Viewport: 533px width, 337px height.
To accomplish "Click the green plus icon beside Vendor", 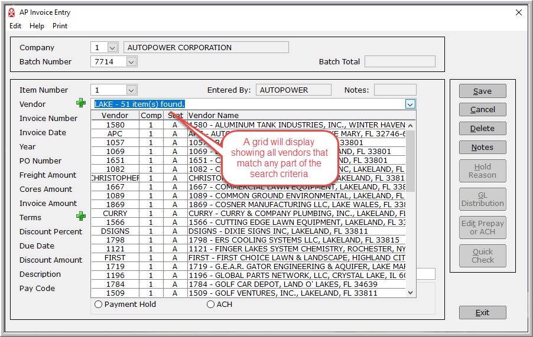I will 81,103.
